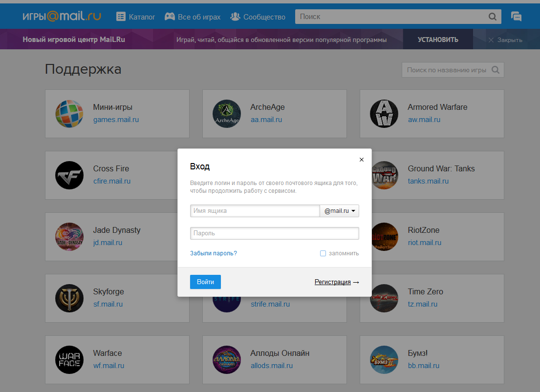Click the Cross Fire icon

click(69, 175)
